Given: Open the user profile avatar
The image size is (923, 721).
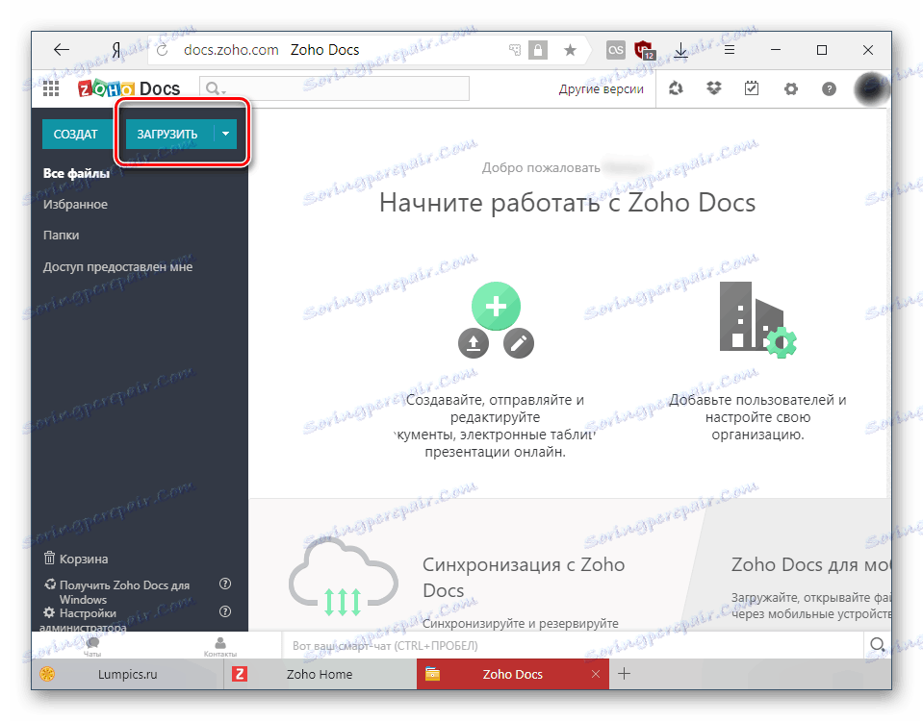Looking at the screenshot, I should (x=871, y=88).
